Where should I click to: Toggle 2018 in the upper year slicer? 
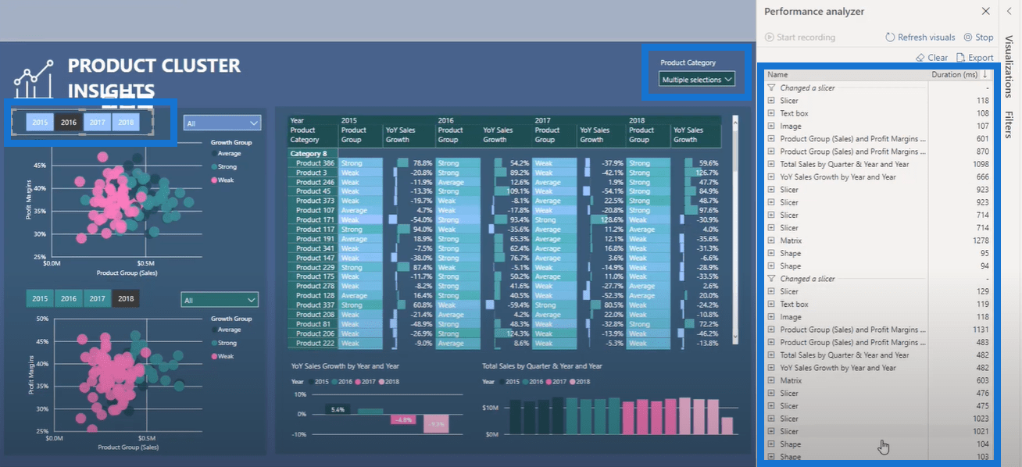click(126, 123)
